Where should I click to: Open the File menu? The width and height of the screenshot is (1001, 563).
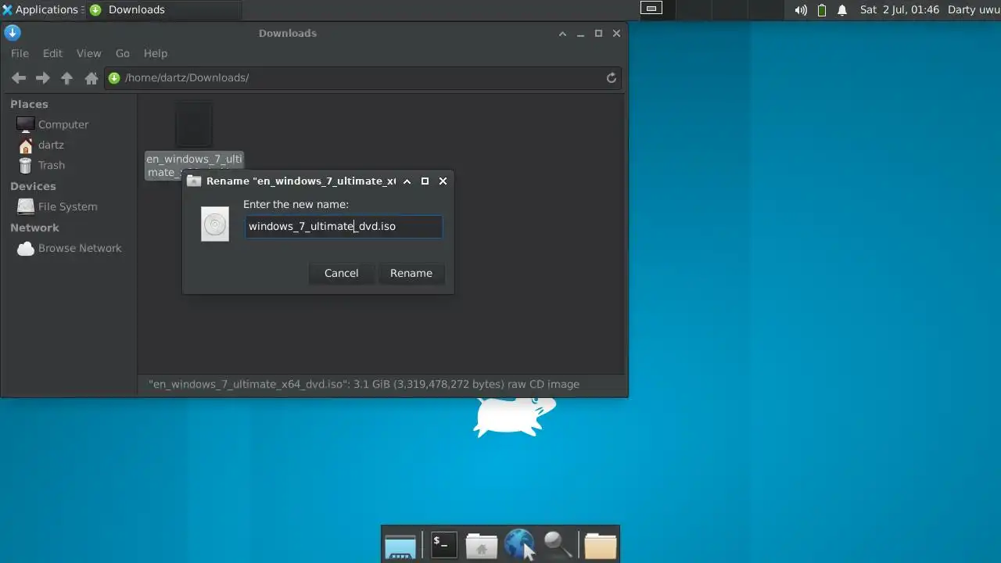click(20, 53)
